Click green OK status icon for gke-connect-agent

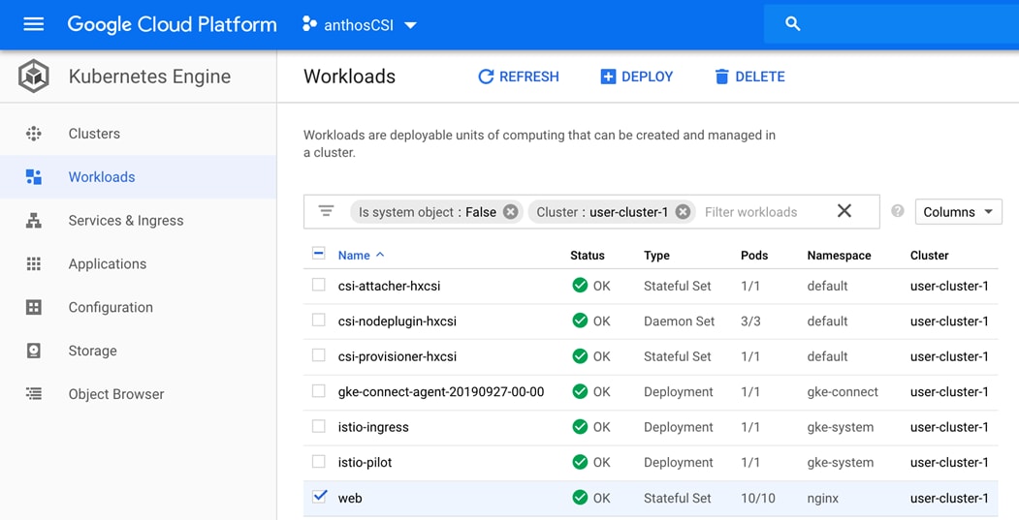[580, 391]
